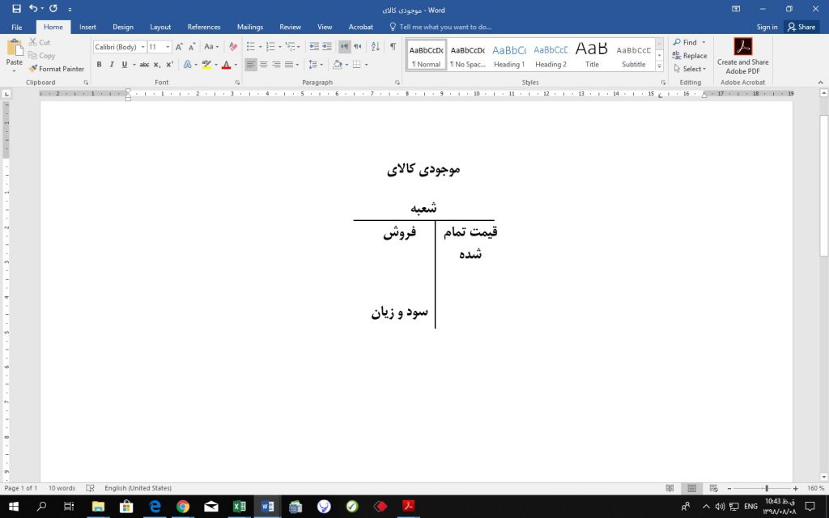Toggle Italic formatting
The width and height of the screenshot is (829, 518).
pos(111,65)
